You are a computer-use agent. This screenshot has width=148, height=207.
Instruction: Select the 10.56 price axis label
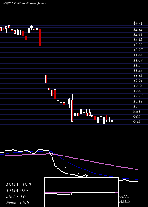(x=138, y=91)
